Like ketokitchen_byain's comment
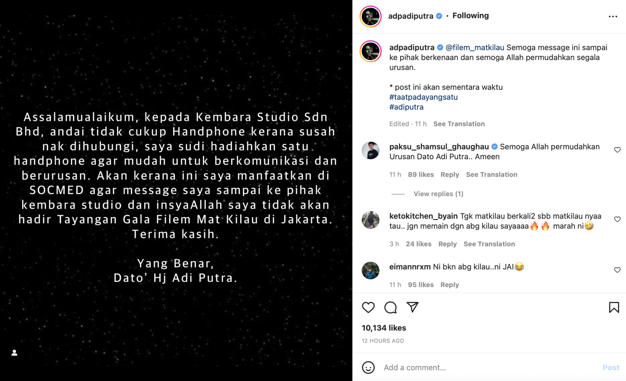Viewport: 626px width, 381px height. click(617, 219)
